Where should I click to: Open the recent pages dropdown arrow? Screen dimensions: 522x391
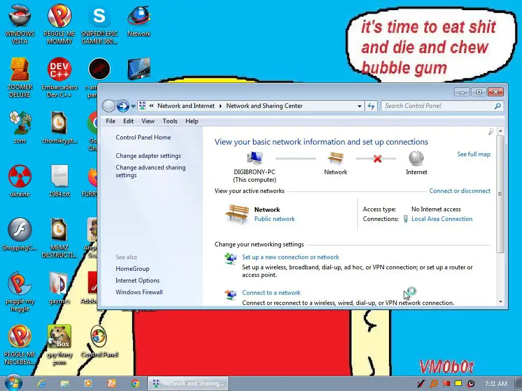(133, 106)
